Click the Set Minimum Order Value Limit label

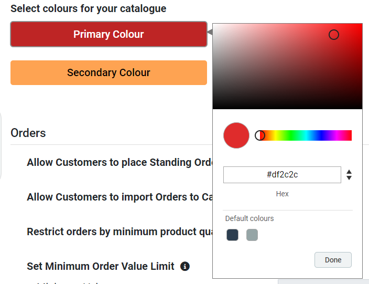101,266
